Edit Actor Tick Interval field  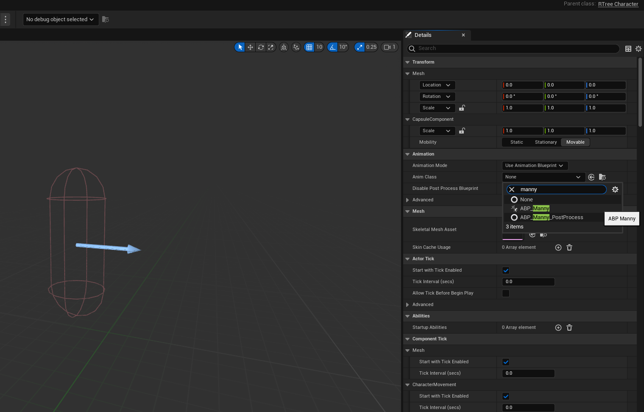(528, 282)
